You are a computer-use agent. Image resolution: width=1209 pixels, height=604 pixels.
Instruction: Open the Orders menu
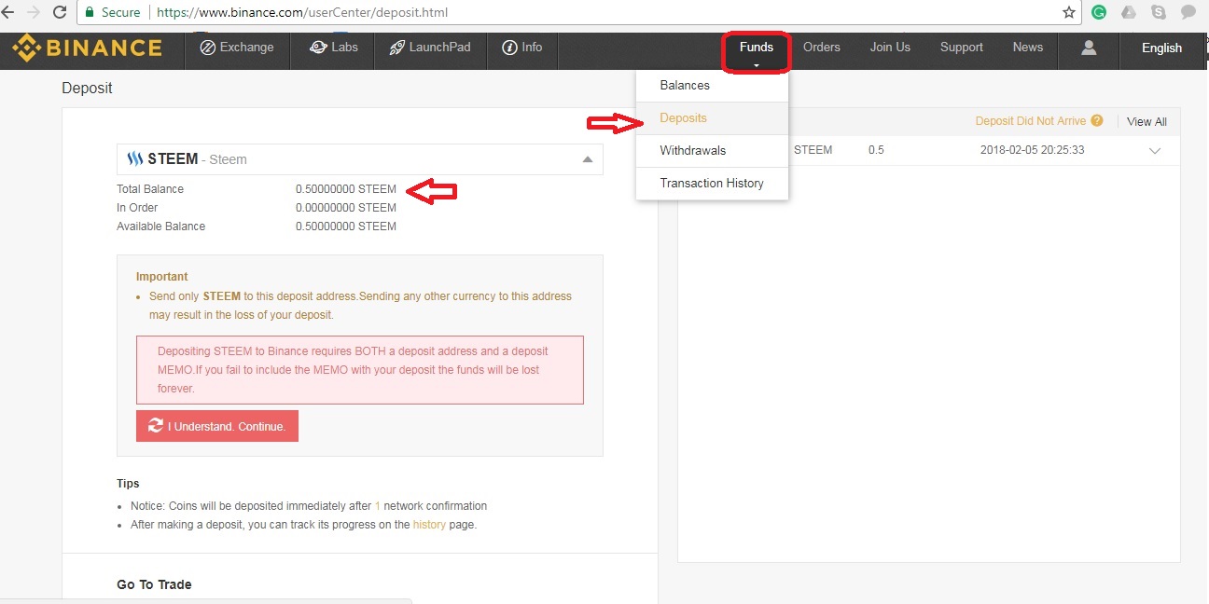[822, 48]
